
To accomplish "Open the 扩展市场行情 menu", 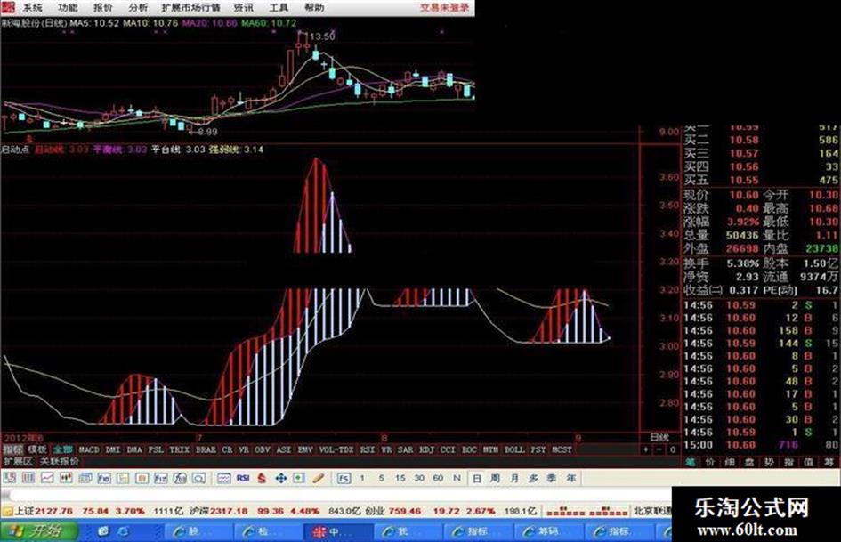I will click(191, 7).
